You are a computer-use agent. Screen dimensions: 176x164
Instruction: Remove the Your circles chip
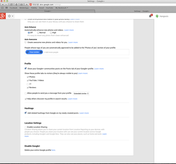tap(41, 52)
